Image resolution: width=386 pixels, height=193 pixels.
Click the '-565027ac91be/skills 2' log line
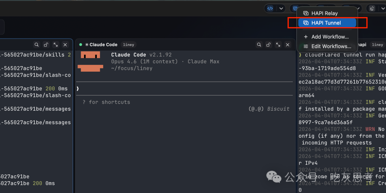[36, 55]
